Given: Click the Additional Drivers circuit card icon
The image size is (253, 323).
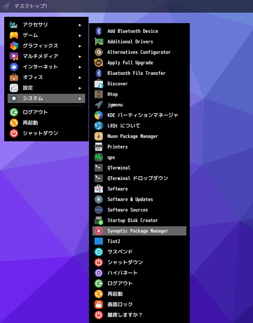Looking at the screenshot, I should [99, 42].
